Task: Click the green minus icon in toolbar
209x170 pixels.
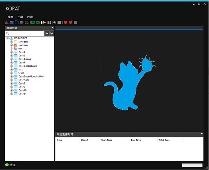Action: (38, 23)
